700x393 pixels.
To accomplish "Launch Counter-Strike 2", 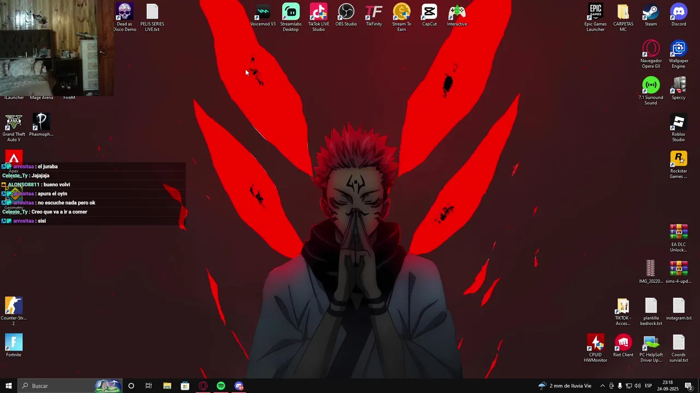I will click(x=14, y=312).
